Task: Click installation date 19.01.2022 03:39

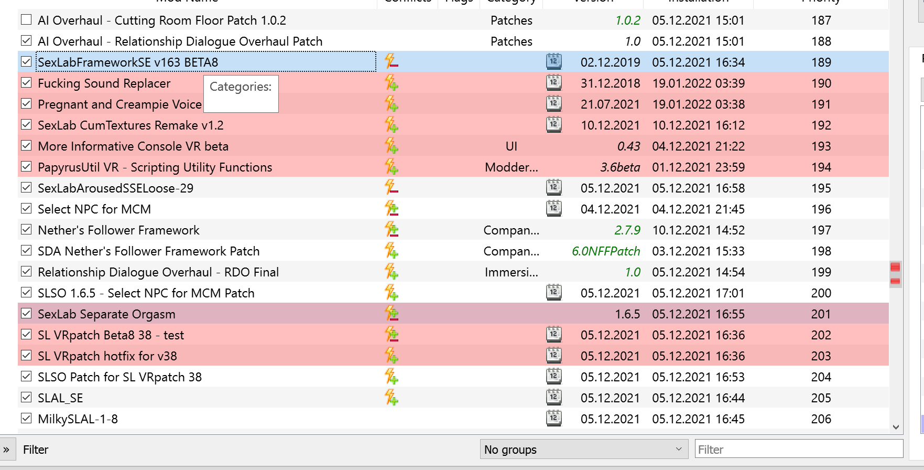Action: pyautogui.click(x=698, y=83)
